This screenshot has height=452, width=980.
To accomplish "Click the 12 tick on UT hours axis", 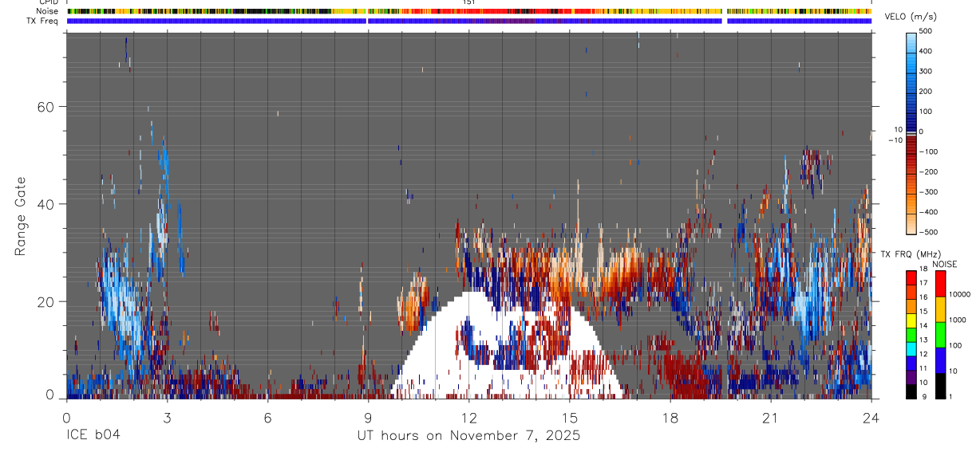I will tap(468, 417).
